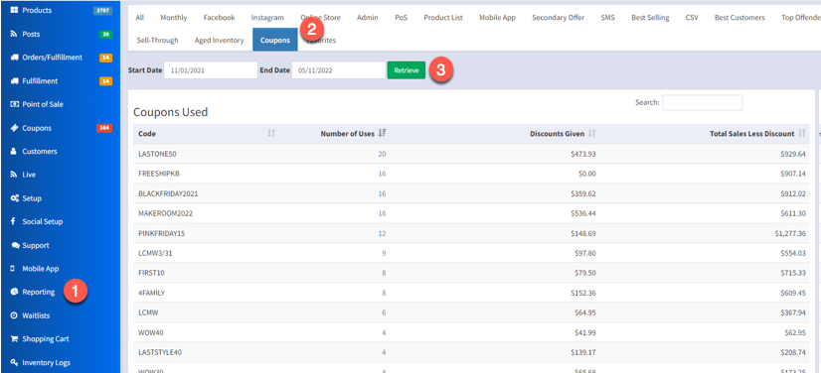This screenshot has width=821, height=373.
Task: Sort table by Code column arrows
Action: pyautogui.click(x=271, y=134)
